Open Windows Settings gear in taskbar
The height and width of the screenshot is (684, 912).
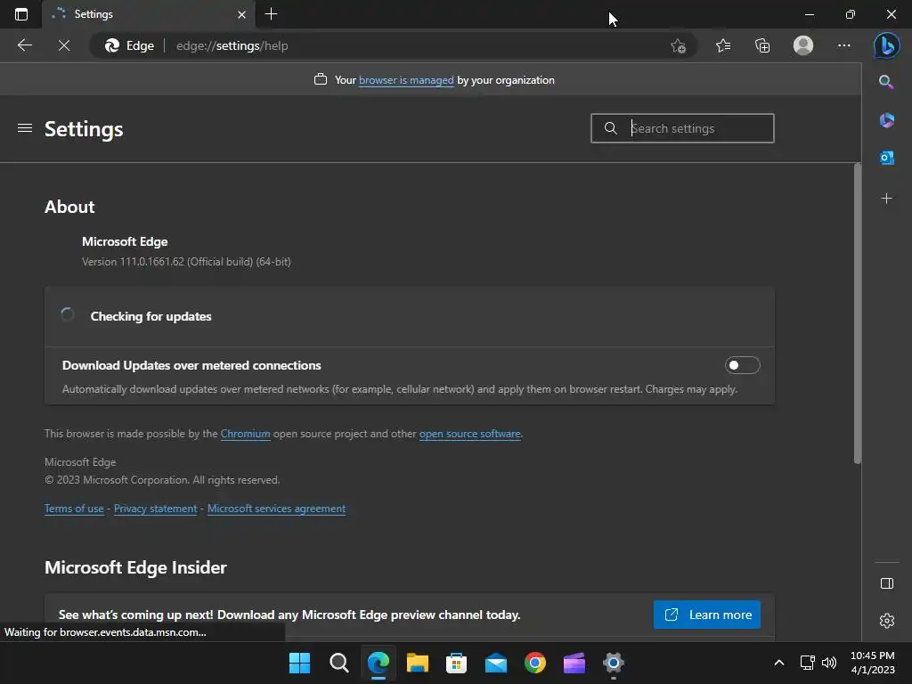click(x=613, y=663)
